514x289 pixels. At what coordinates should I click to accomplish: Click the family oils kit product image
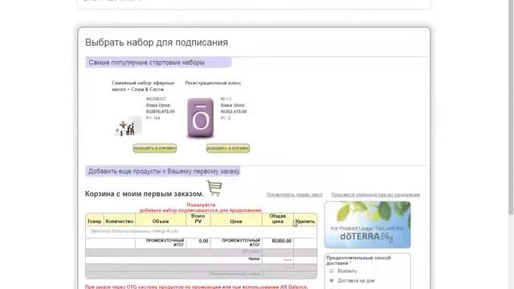coord(128,126)
